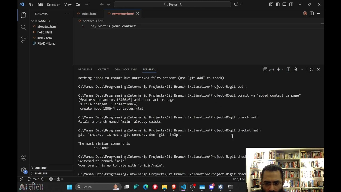Open the Go menu

click(78, 5)
